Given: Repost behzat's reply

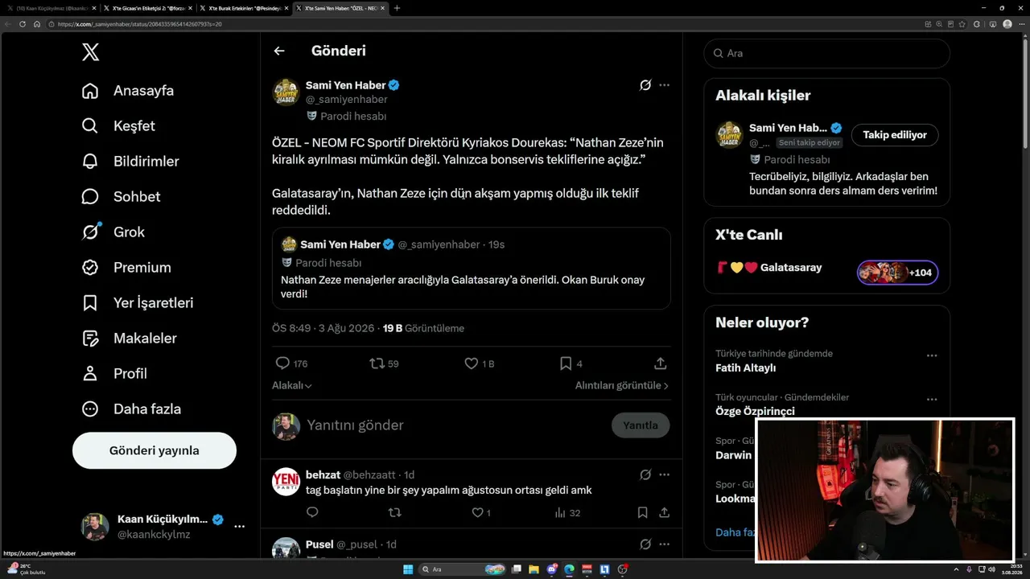Looking at the screenshot, I should [394, 512].
